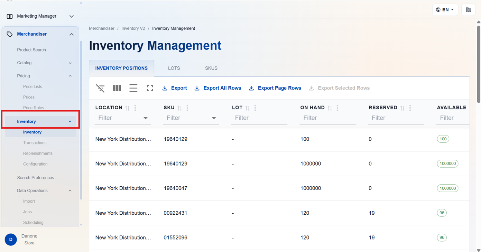Click the AVAILABLE filter input

[453, 118]
